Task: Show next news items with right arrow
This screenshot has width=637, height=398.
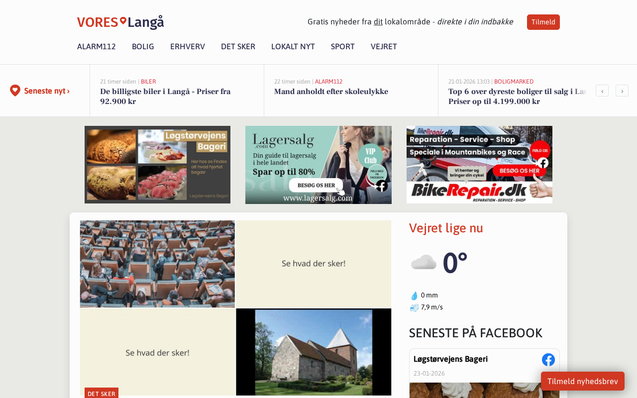Action: 622,91
